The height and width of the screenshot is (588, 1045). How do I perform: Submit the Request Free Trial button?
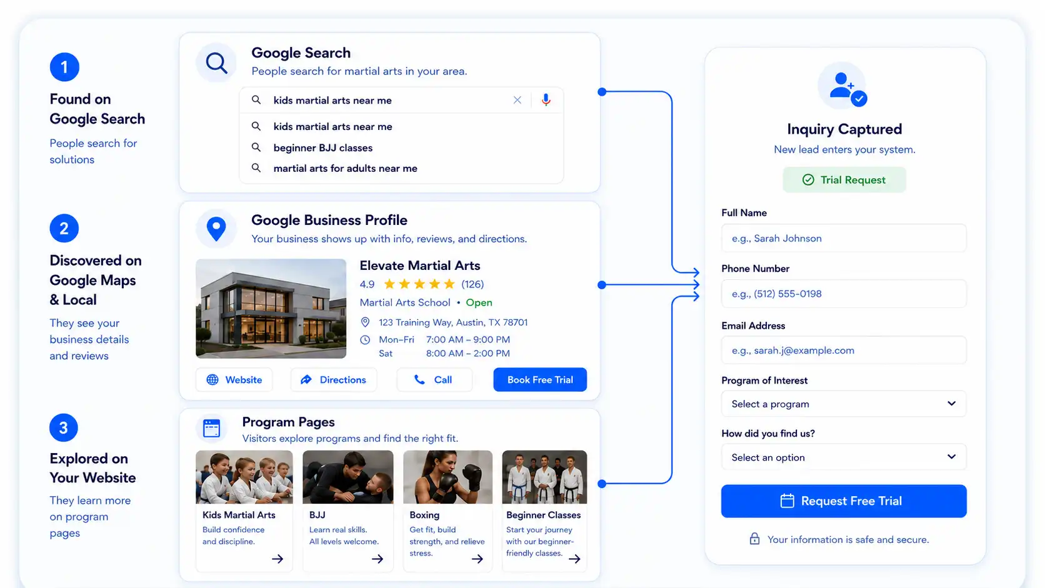coord(844,501)
